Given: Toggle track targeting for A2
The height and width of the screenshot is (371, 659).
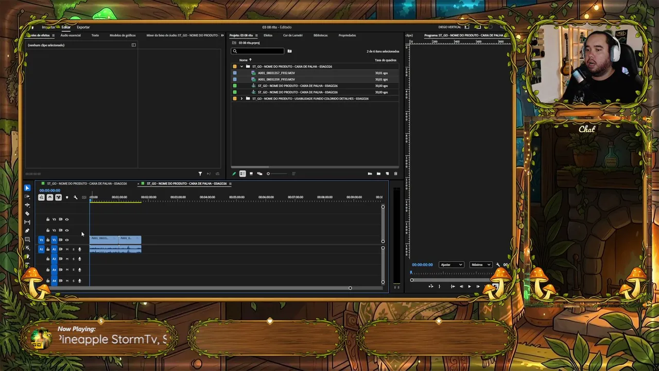Looking at the screenshot, I should tap(54, 259).
